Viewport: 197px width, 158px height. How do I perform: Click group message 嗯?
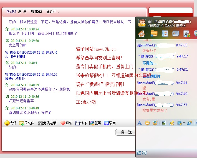(x=144, y=88)
